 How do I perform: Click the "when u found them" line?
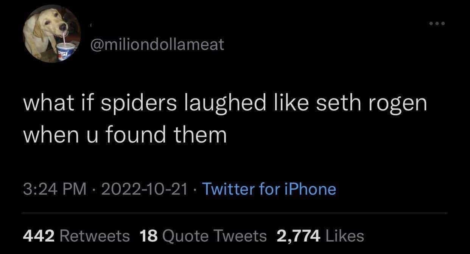(x=125, y=135)
